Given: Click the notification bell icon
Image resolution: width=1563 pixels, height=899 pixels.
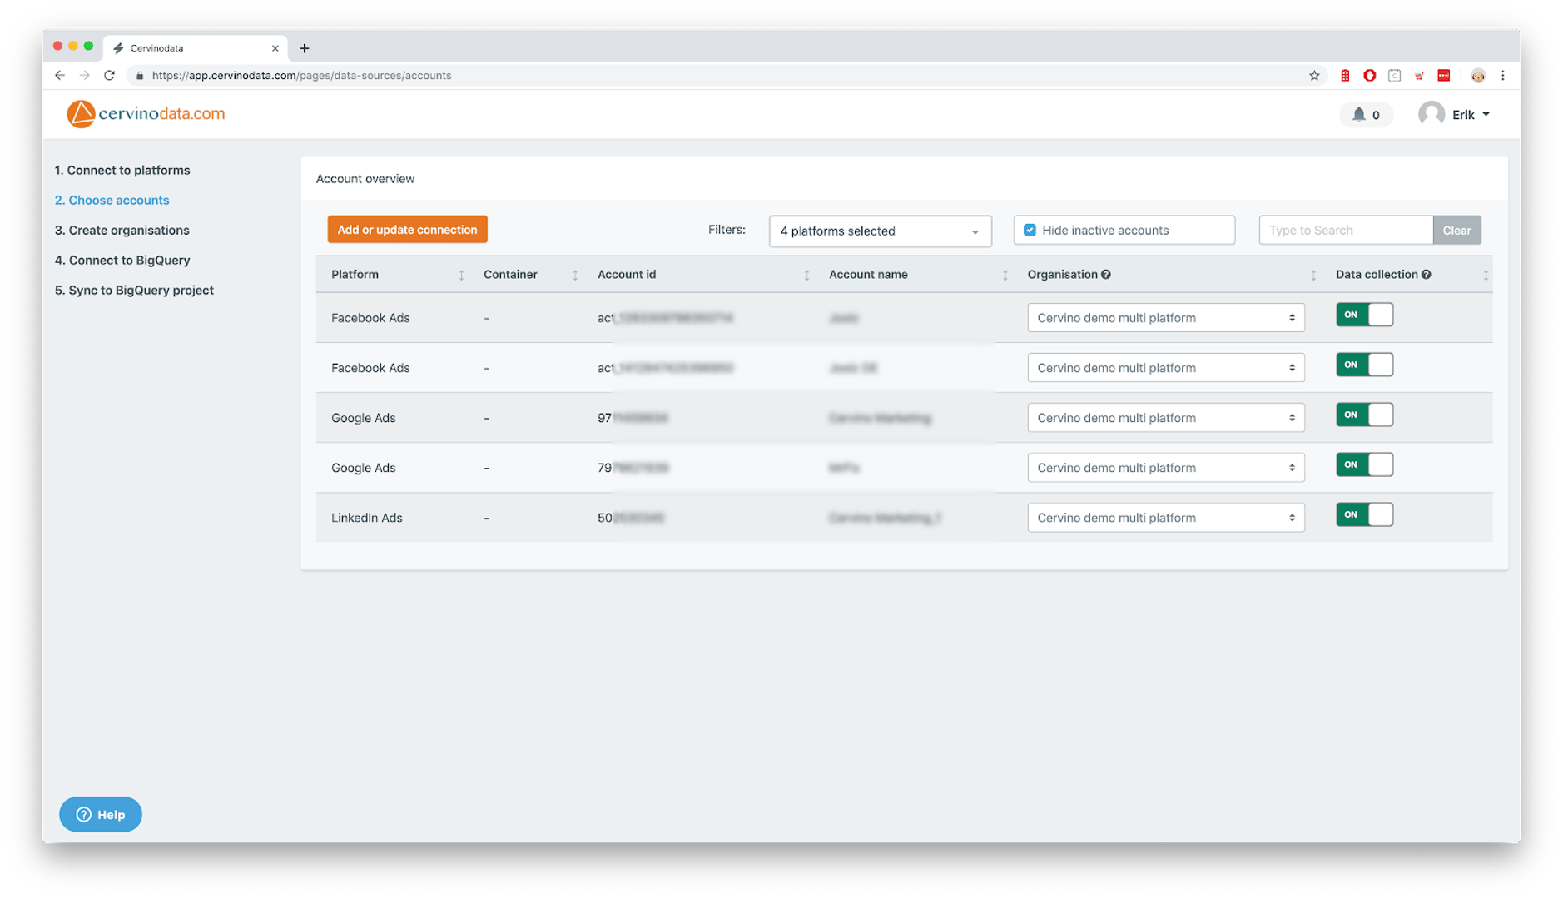Looking at the screenshot, I should [x=1358, y=115].
